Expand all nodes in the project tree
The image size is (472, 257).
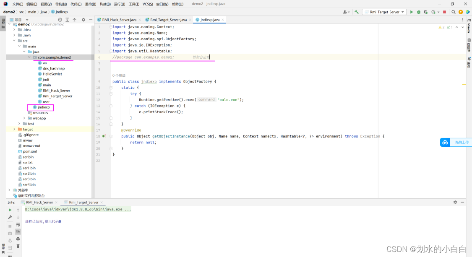tap(67, 20)
